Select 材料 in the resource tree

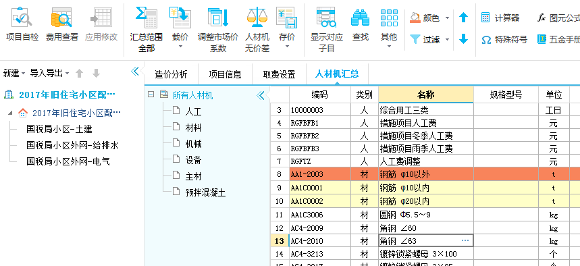[193, 128]
